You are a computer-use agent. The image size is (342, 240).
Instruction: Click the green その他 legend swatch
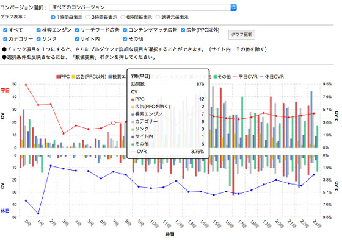tap(215, 77)
